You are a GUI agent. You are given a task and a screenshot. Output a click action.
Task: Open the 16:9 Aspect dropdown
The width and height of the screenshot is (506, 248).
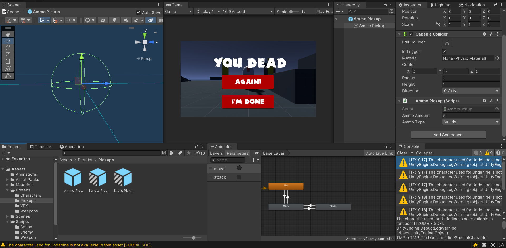[248, 12]
